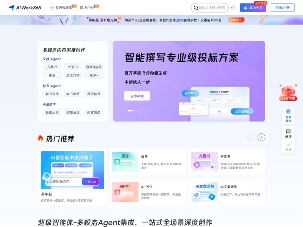Open the AIPPT card icon

tap(125, 192)
